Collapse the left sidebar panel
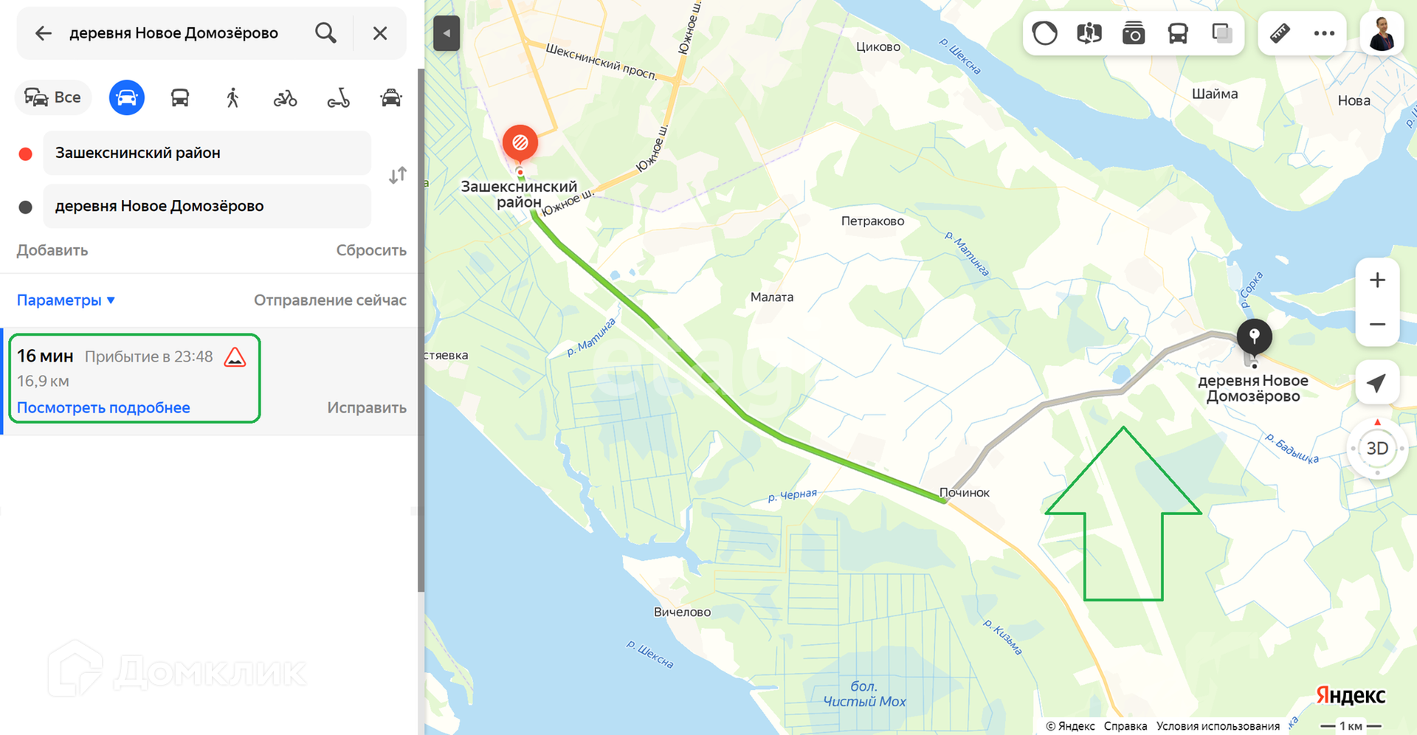 pyautogui.click(x=447, y=33)
